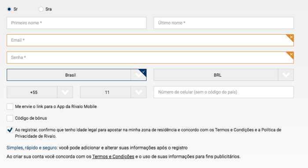Uncheck the Ao registrar age confirmation checkbox

tap(10, 130)
